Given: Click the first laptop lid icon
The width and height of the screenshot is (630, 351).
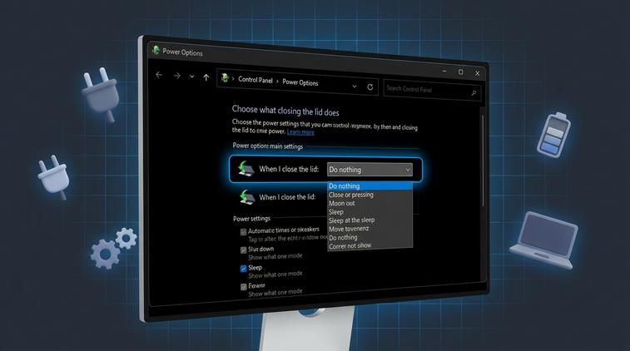Looking at the screenshot, I should click(246, 169).
